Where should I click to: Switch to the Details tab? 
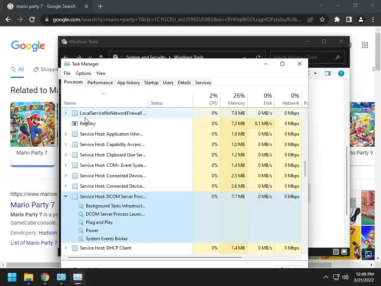pyautogui.click(x=184, y=83)
